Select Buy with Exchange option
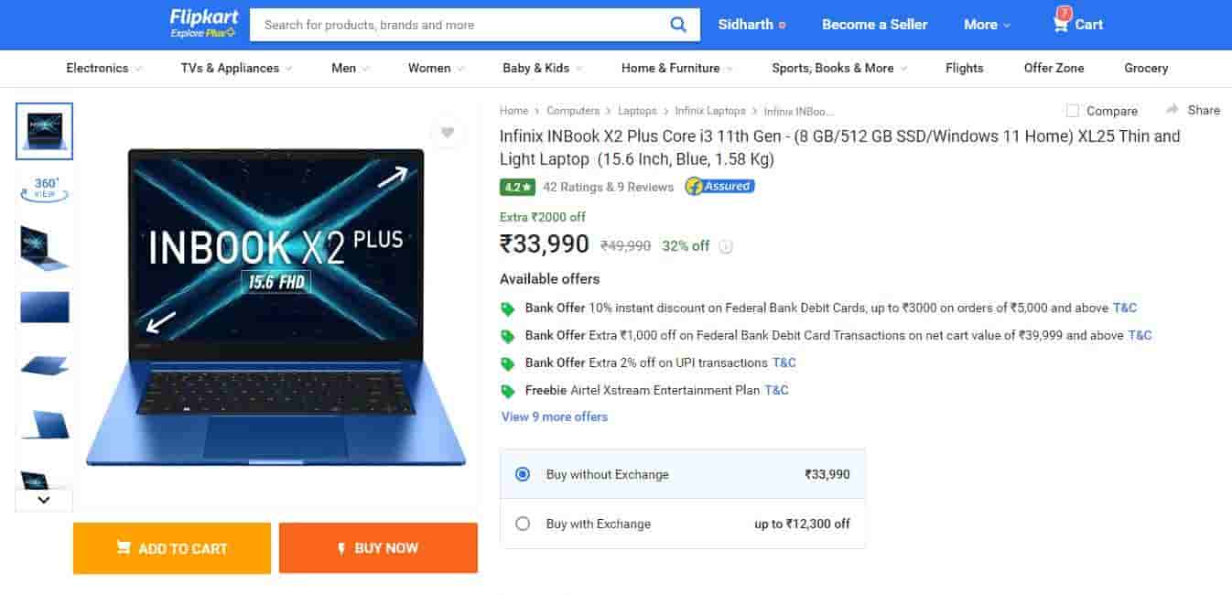 tap(523, 524)
